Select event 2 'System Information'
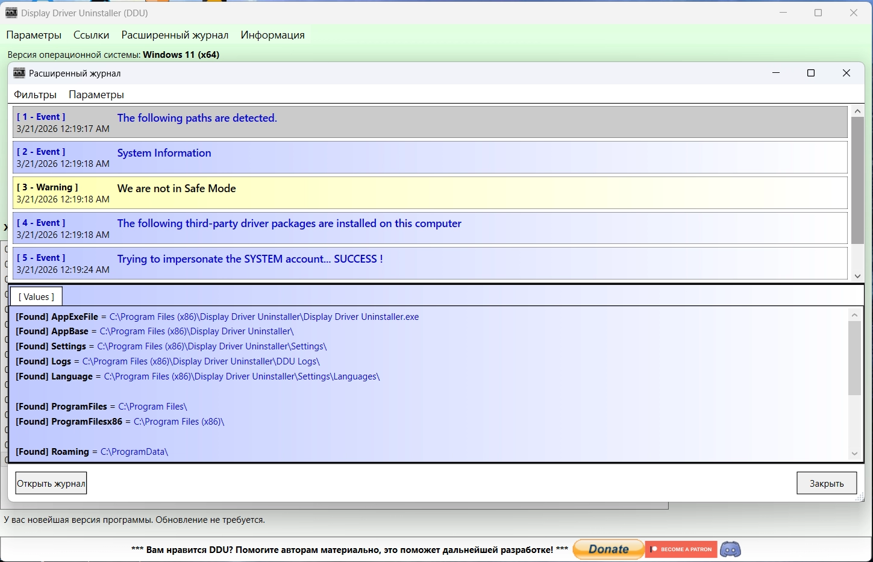The image size is (873, 562). point(430,157)
